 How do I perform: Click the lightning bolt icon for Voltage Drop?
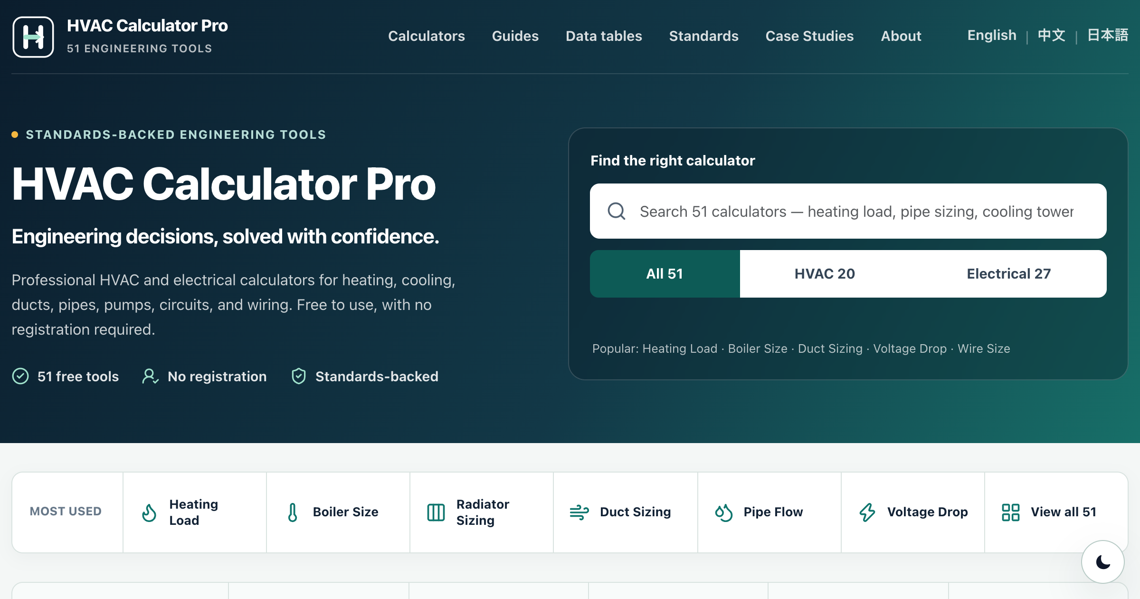[x=867, y=512]
